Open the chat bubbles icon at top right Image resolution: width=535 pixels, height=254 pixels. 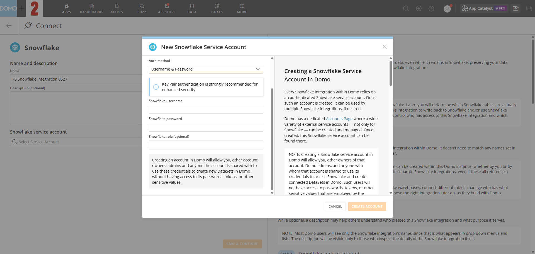click(x=529, y=8)
